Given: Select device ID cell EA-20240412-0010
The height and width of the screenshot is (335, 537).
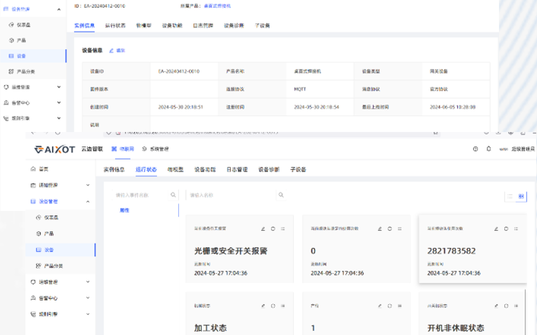Looking at the screenshot, I should pos(179,71).
